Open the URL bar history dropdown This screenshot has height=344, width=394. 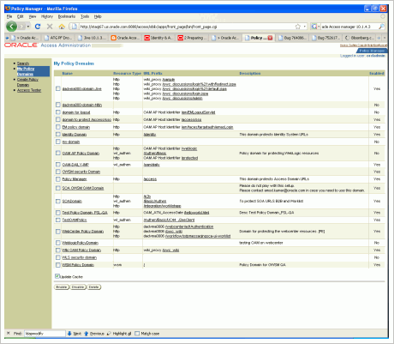point(305,27)
